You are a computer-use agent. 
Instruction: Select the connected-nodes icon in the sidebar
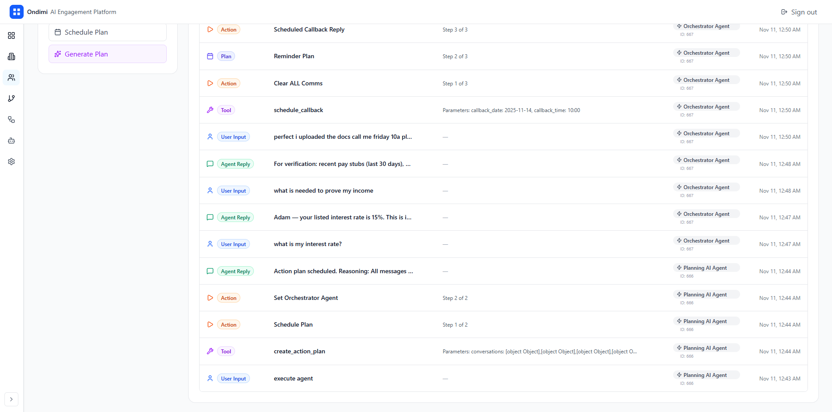[x=11, y=120]
